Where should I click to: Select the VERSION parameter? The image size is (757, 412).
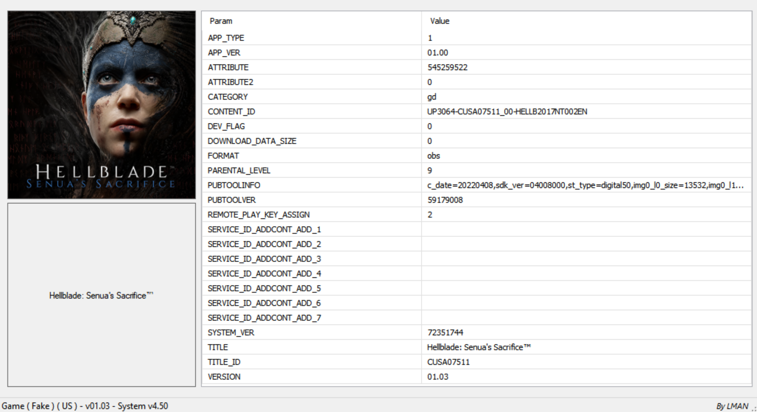tap(224, 377)
